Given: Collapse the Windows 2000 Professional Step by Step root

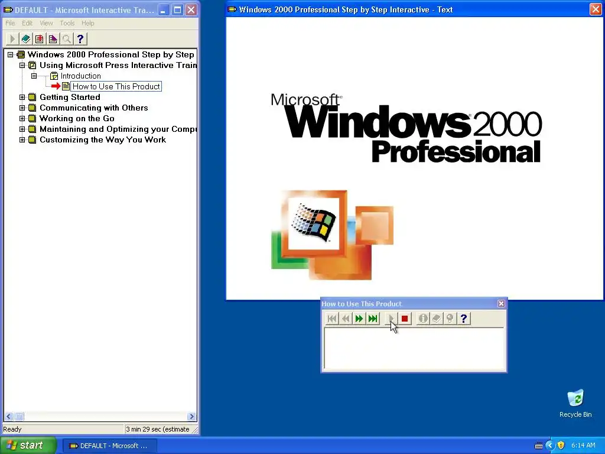Looking at the screenshot, I should click(11, 54).
